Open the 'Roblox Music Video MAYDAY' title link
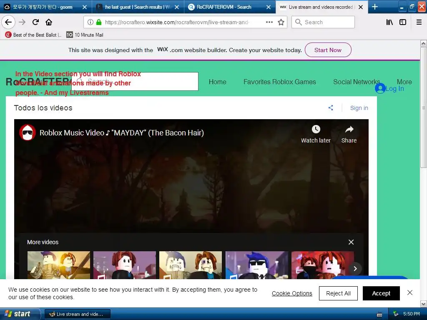 (122, 133)
